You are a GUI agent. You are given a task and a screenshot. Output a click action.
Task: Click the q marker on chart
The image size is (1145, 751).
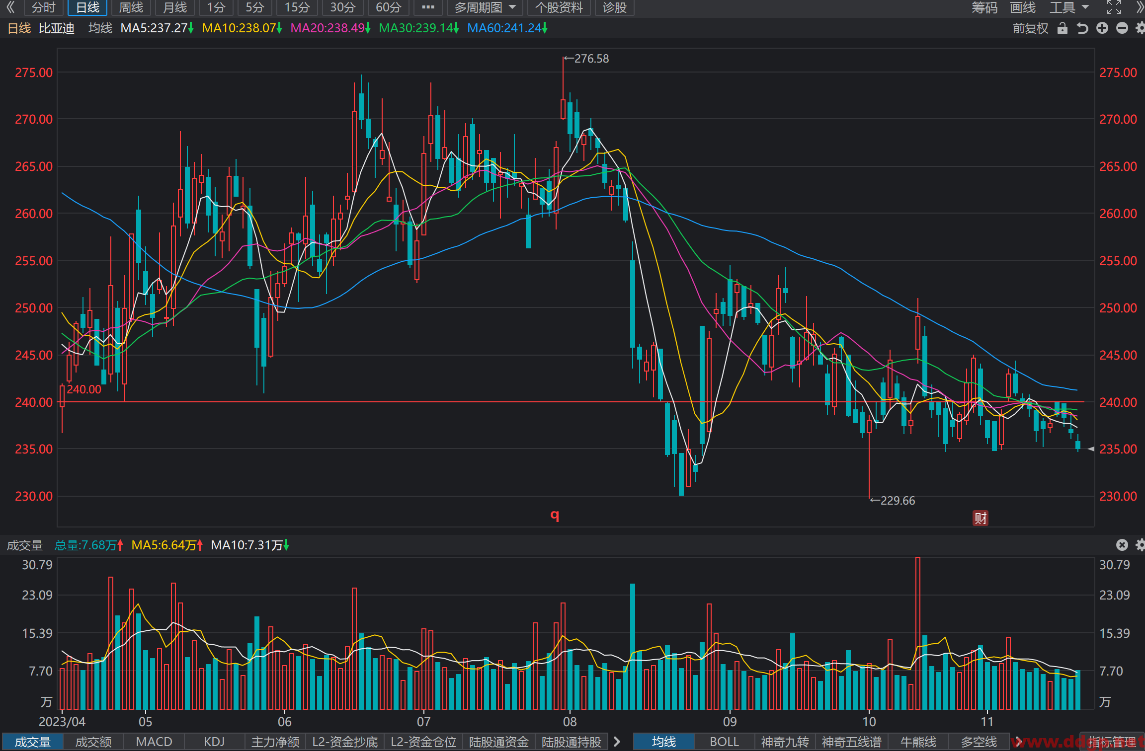pos(555,515)
